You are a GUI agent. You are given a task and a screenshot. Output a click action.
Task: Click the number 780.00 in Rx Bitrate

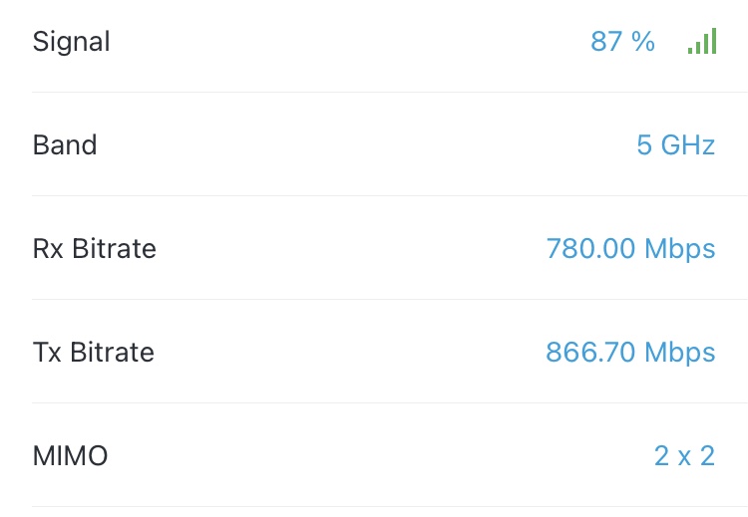pos(590,249)
